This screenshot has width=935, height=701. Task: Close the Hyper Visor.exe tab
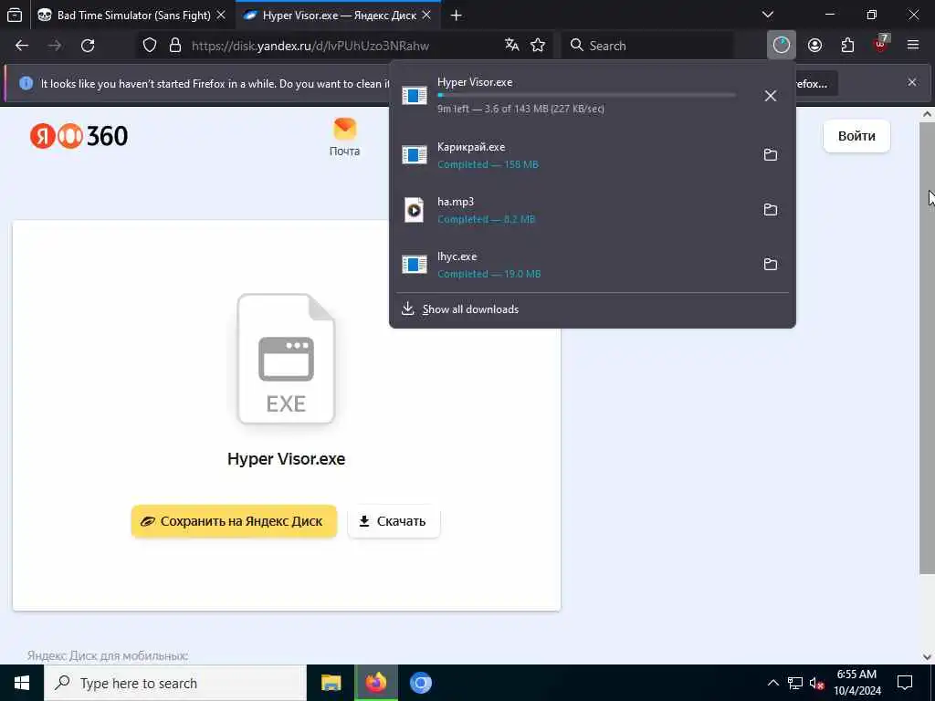(x=426, y=15)
